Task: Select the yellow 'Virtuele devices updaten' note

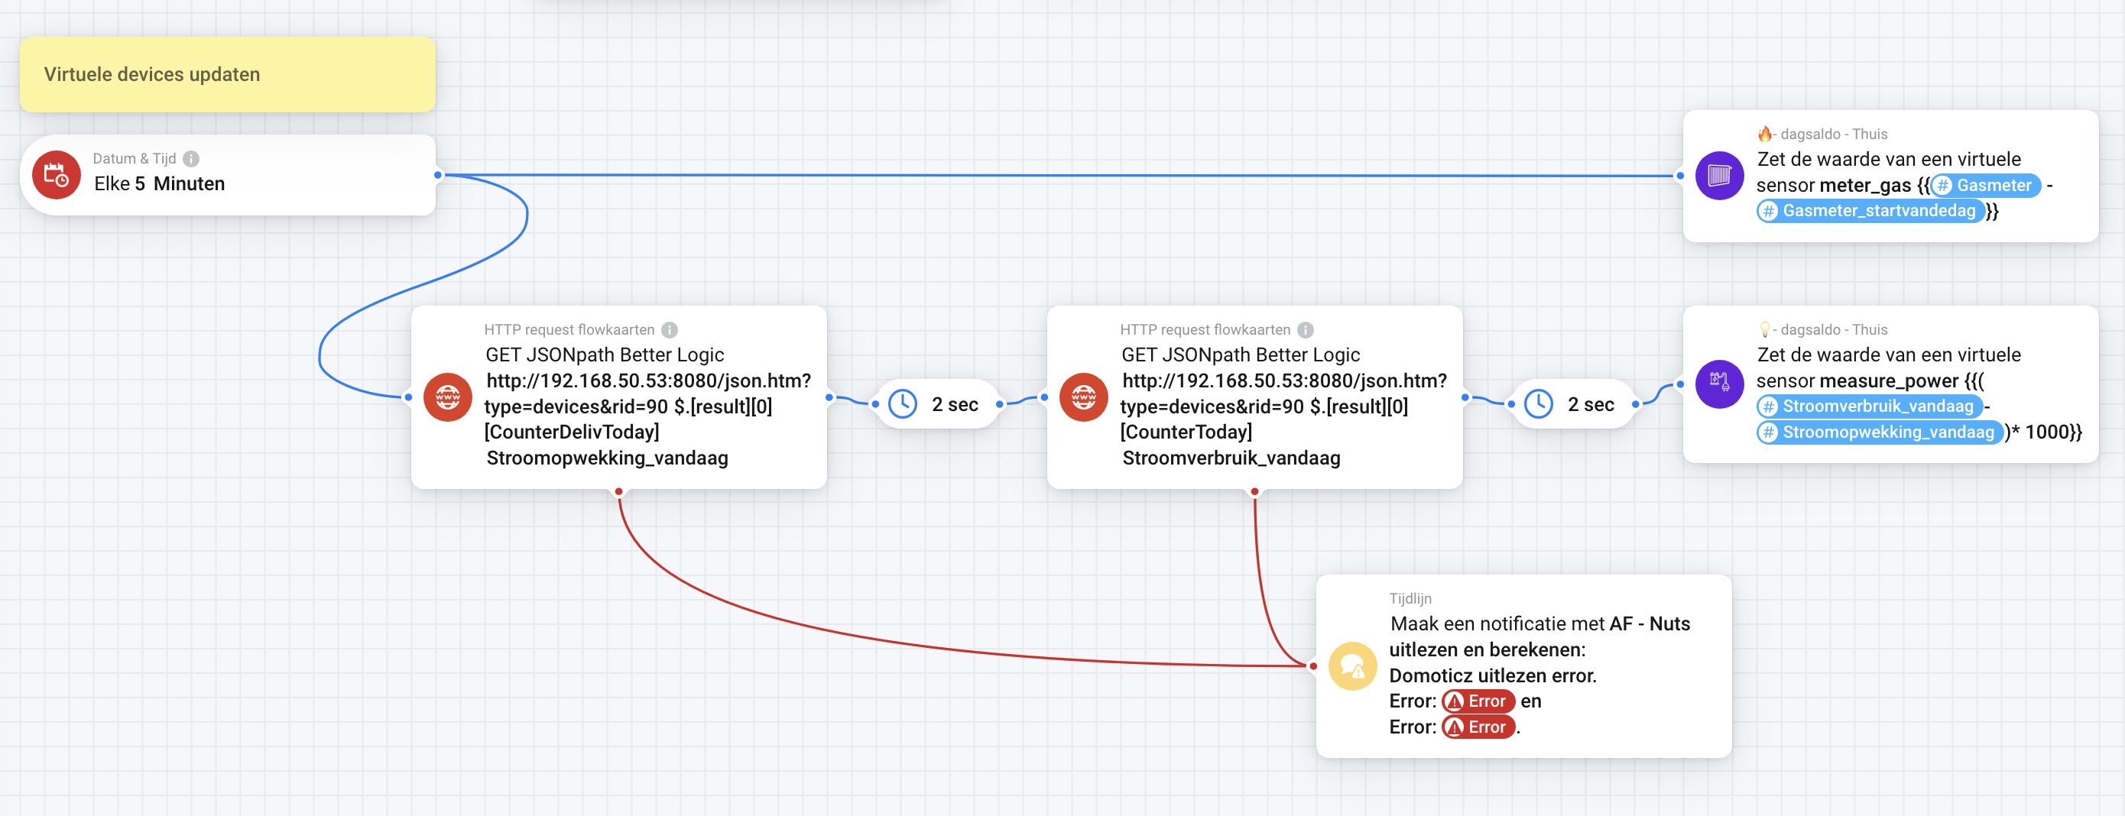Action: click(228, 74)
